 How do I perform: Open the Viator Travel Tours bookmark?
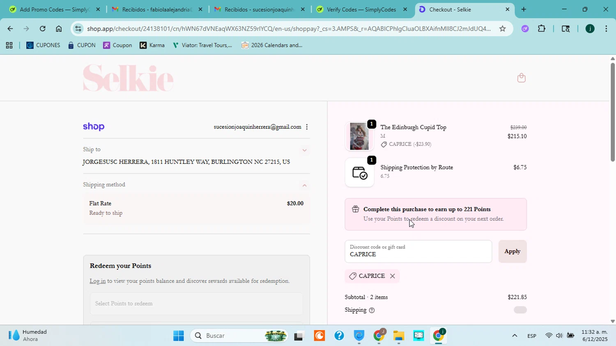pos(202,46)
